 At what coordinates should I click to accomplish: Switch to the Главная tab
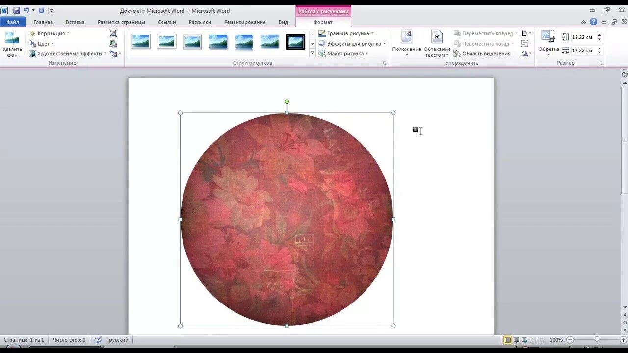tap(43, 22)
